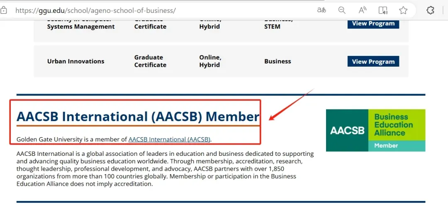The height and width of the screenshot is (206, 448).
Task: Click the Systems Management program title
Action: pos(80,27)
